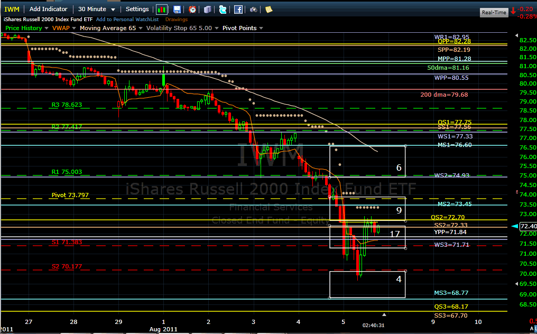Expand Pivot Points options arrow
The height and width of the screenshot is (334, 537).
[261, 28]
